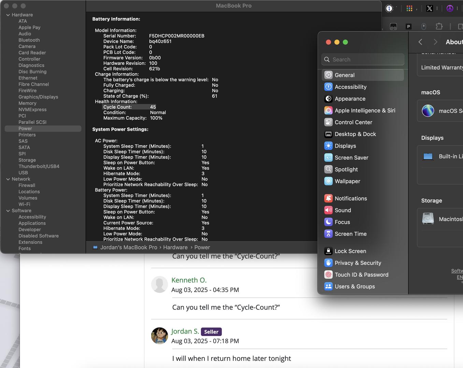Open the Accessibility settings icon in System Settings

point(328,87)
